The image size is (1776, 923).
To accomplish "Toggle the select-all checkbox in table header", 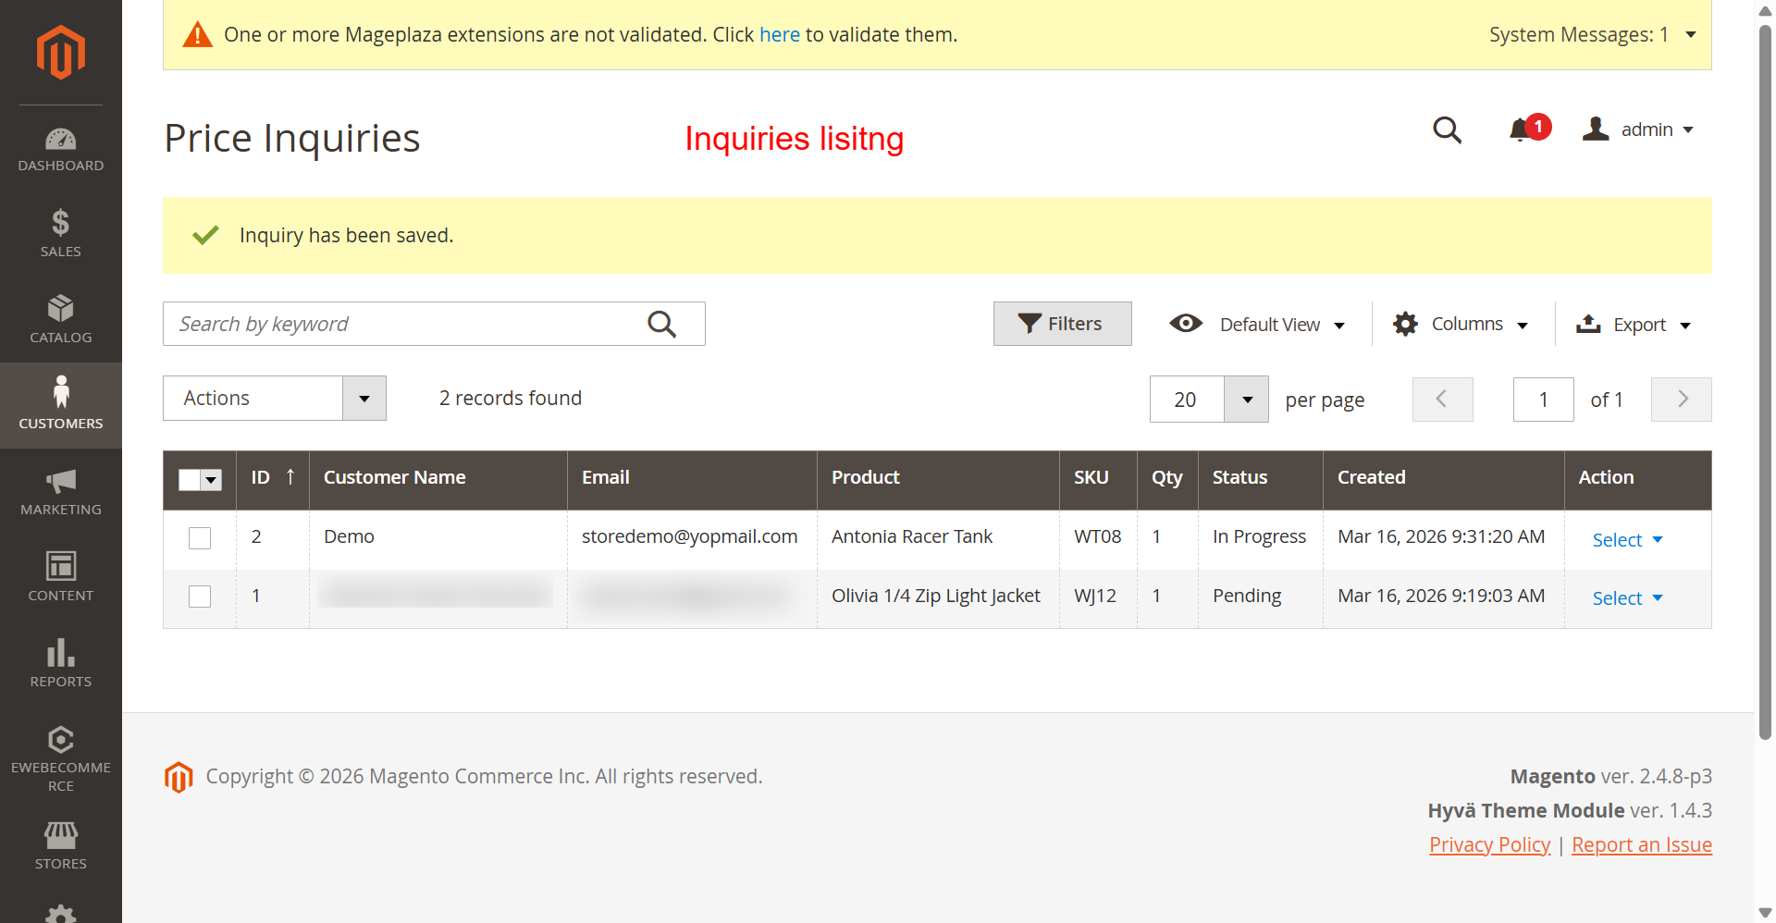I will (191, 480).
